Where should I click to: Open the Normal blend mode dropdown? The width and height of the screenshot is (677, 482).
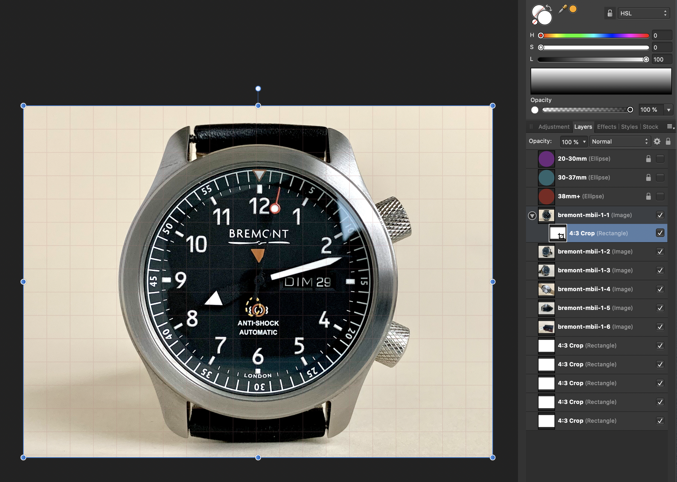pyautogui.click(x=620, y=142)
